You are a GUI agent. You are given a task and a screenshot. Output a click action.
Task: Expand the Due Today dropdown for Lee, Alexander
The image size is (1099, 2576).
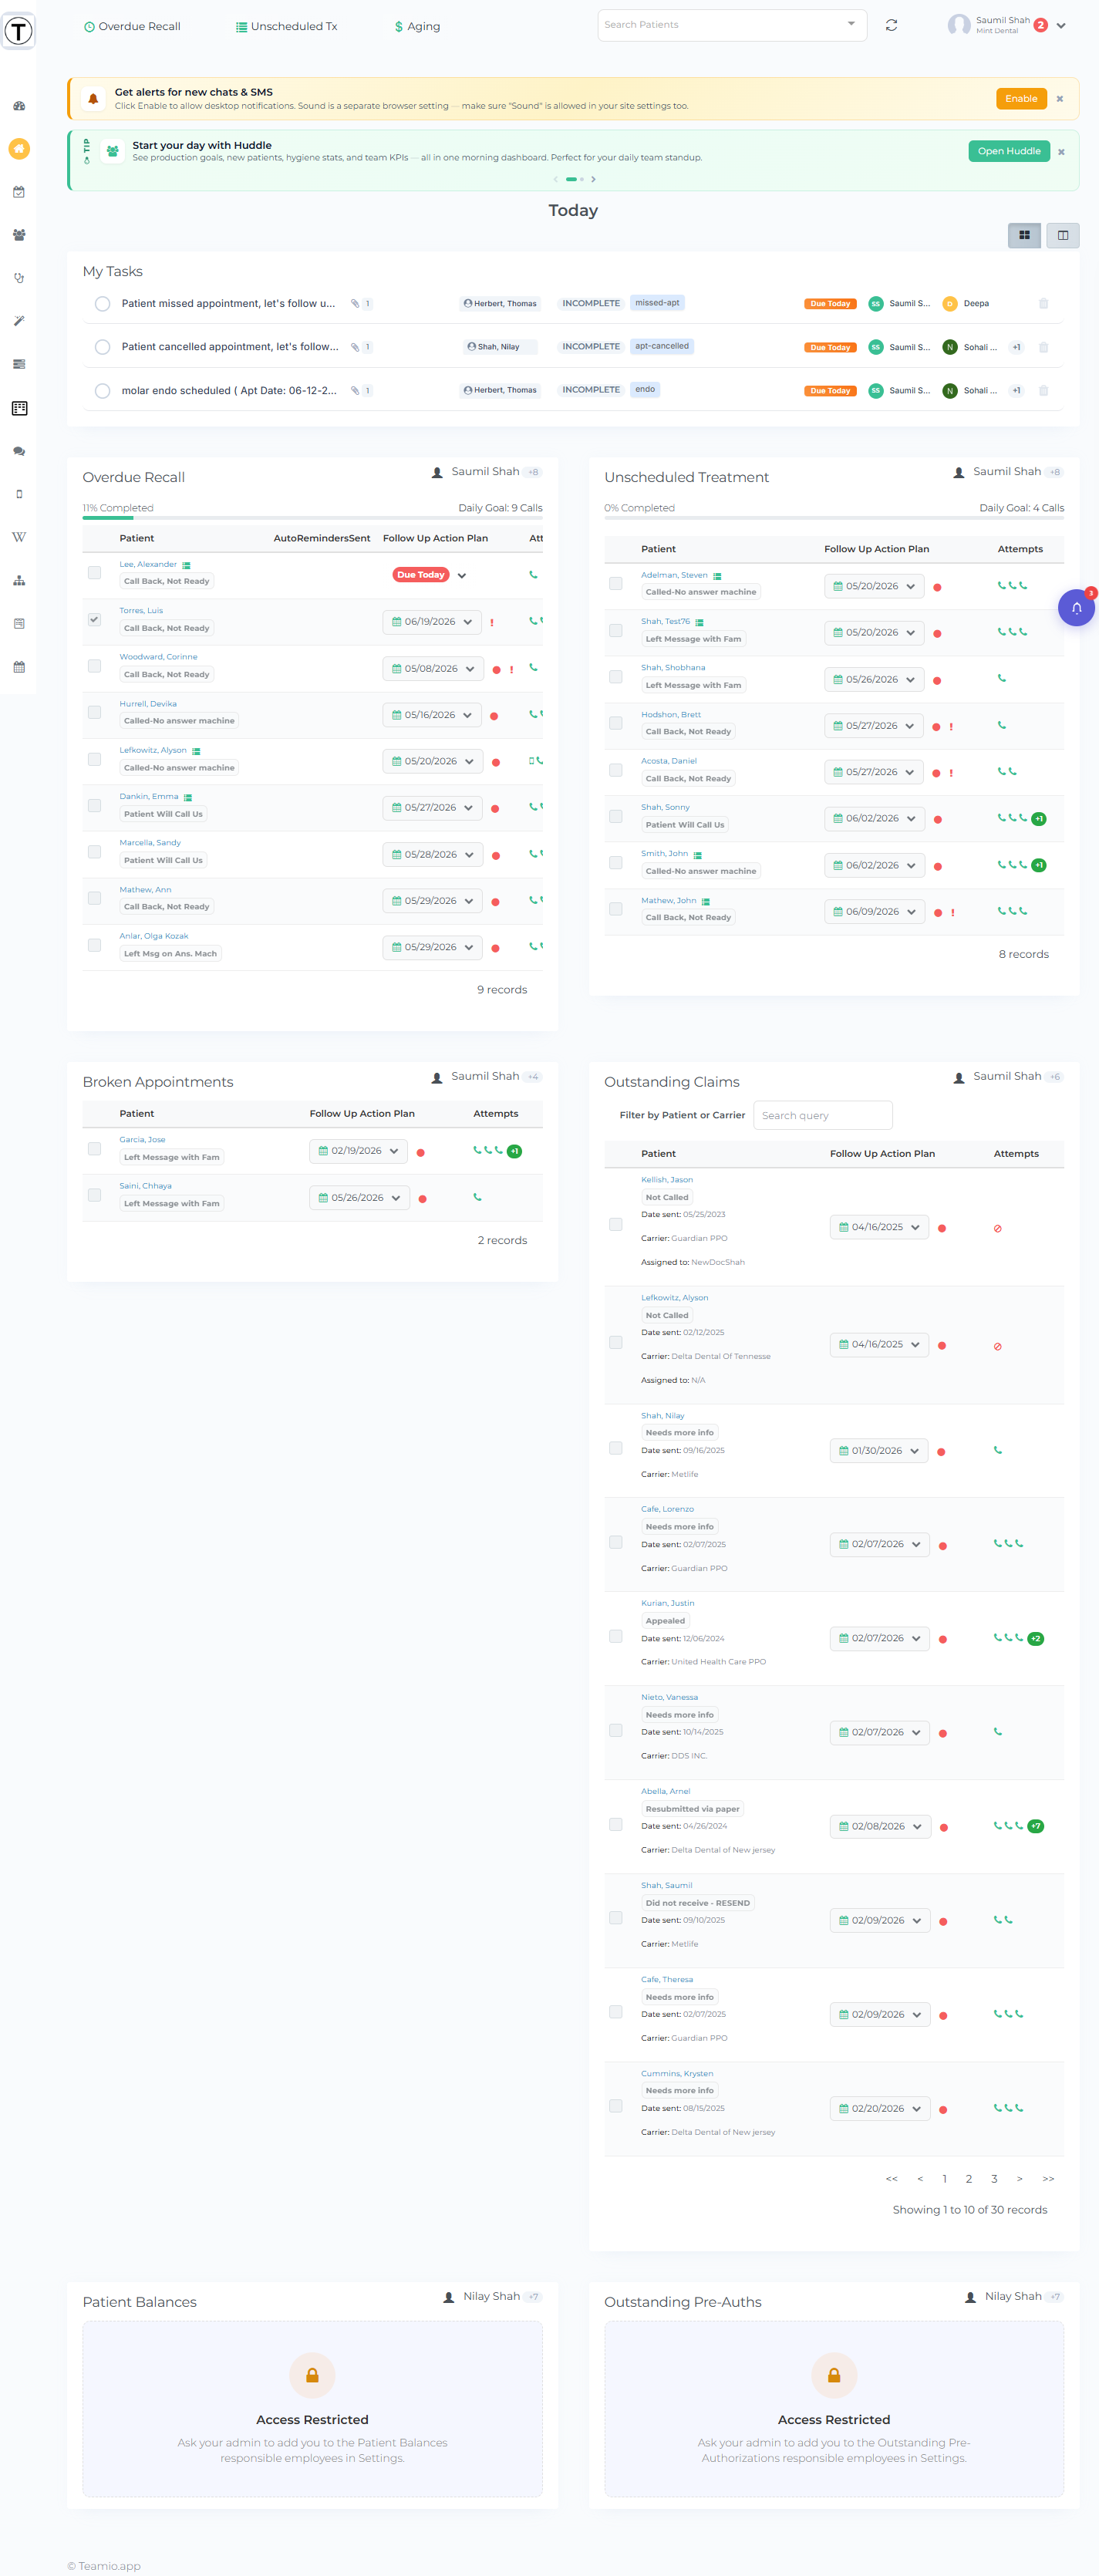point(461,575)
